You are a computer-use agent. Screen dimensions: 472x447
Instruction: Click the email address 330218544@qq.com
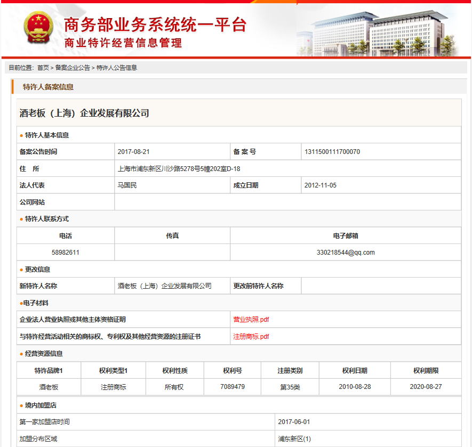point(346,253)
